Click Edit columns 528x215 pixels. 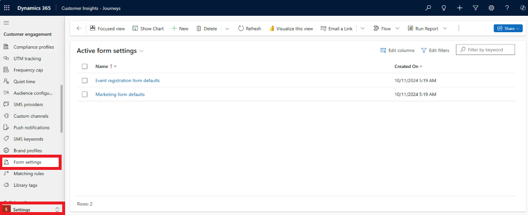(x=397, y=50)
